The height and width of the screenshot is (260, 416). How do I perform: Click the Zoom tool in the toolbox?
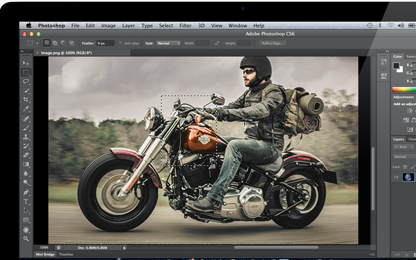click(x=26, y=239)
